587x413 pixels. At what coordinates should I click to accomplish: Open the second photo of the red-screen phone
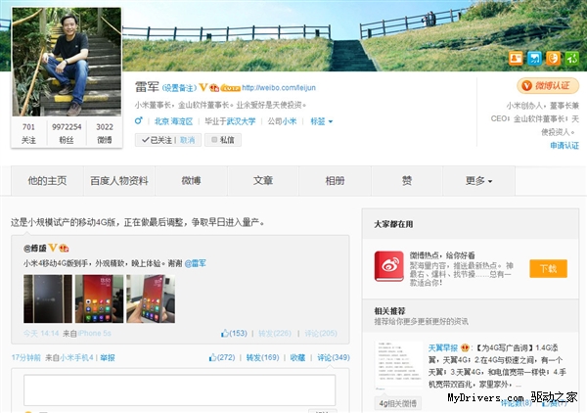pos(99,298)
